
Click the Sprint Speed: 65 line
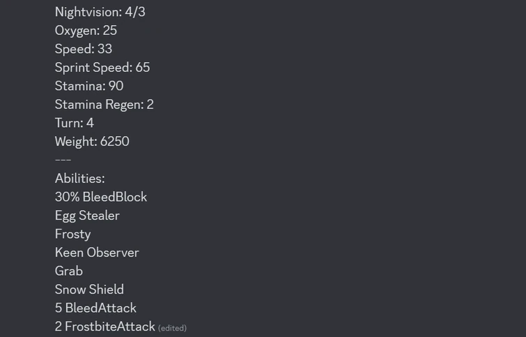click(102, 68)
